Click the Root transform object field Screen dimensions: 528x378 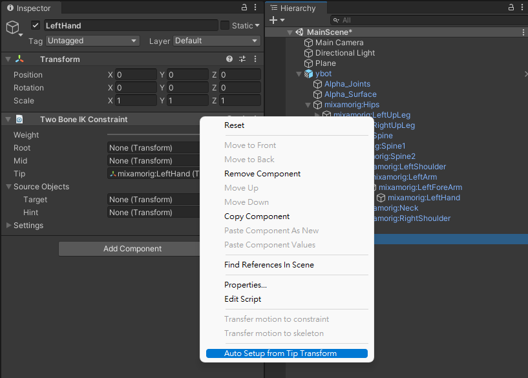click(x=154, y=148)
